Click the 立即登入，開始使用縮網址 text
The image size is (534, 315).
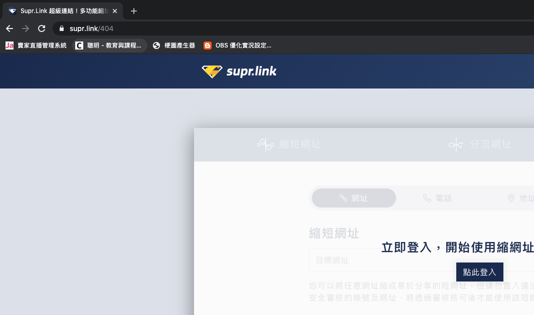tap(457, 247)
